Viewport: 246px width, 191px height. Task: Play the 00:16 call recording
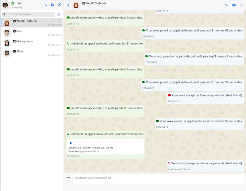[x=71, y=143]
